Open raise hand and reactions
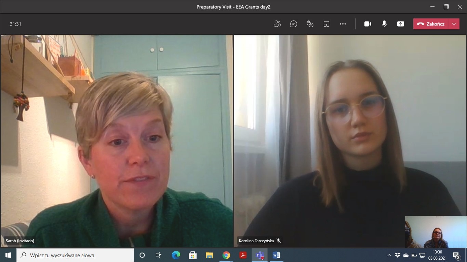 [310, 24]
